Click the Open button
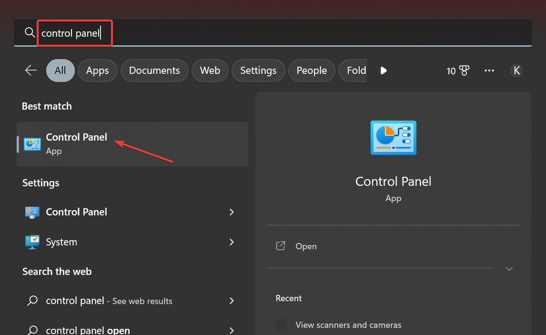The width and height of the screenshot is (546, 335). (x=306, y=246)
